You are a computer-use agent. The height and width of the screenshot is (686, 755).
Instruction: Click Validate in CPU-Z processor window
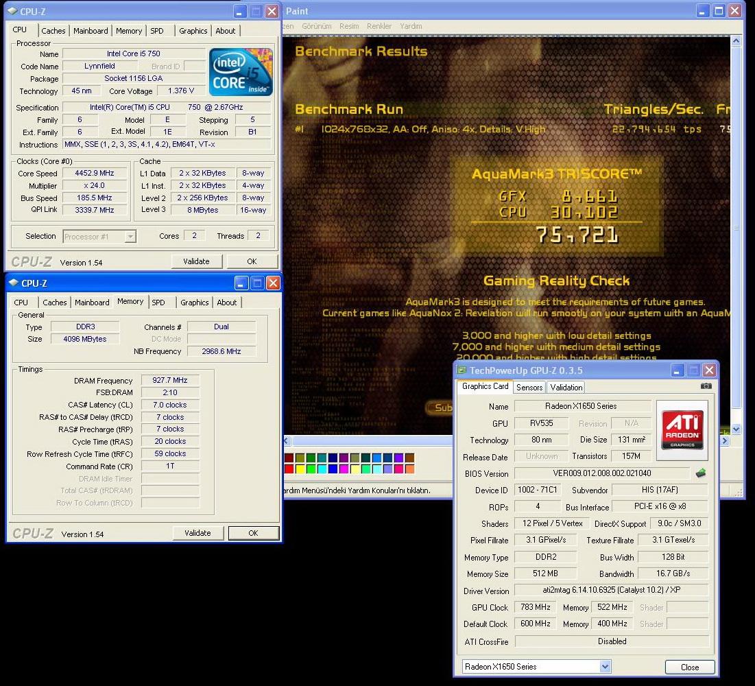196,261
